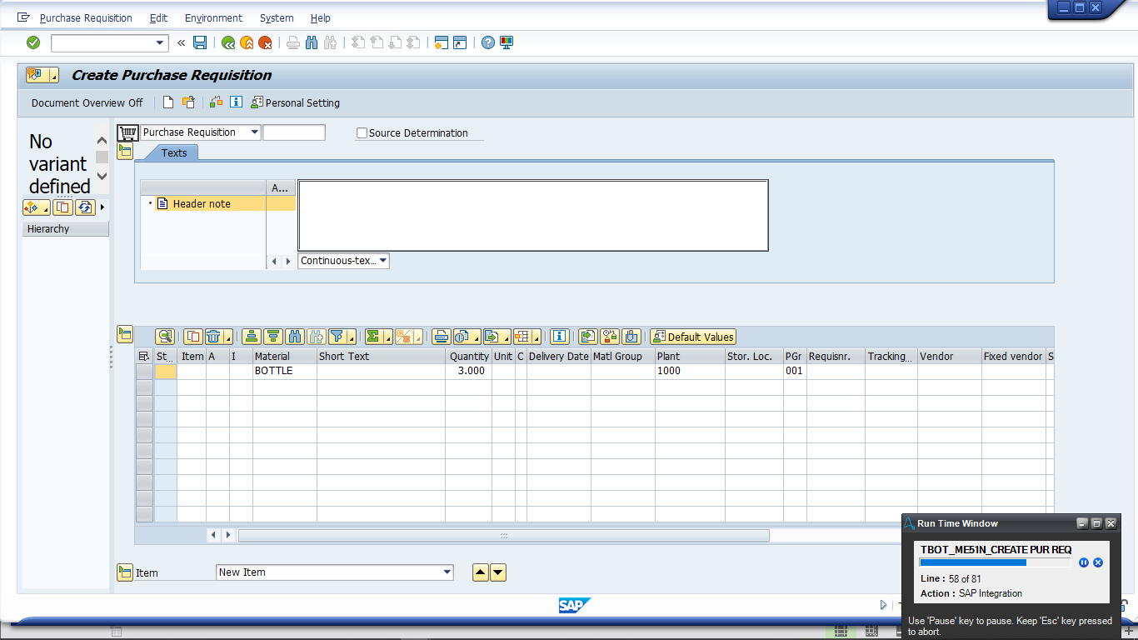Open the Environment menu
Screen dimensions: 1138x640
tap(213, 17)
